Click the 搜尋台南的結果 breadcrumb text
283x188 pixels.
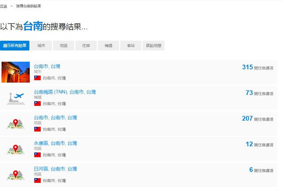[x=28, y=6]
